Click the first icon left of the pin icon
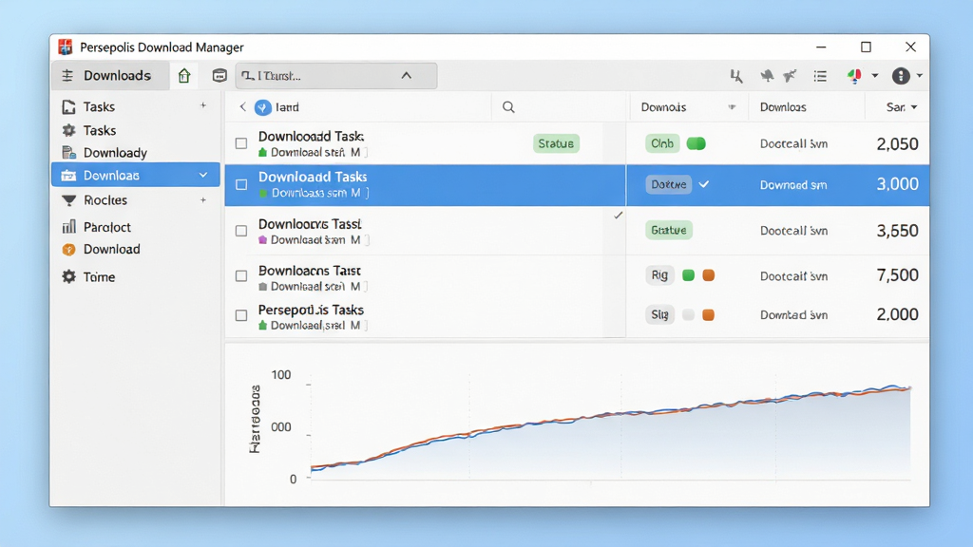 pos(736,76)
